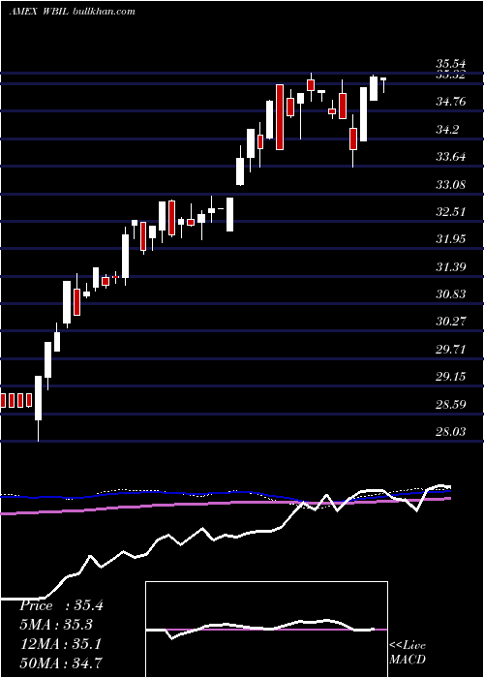Click the 31.39 price axis label
Image resolution: width=484 pixels, height=678 pixels.
click(x=451, y=266)
